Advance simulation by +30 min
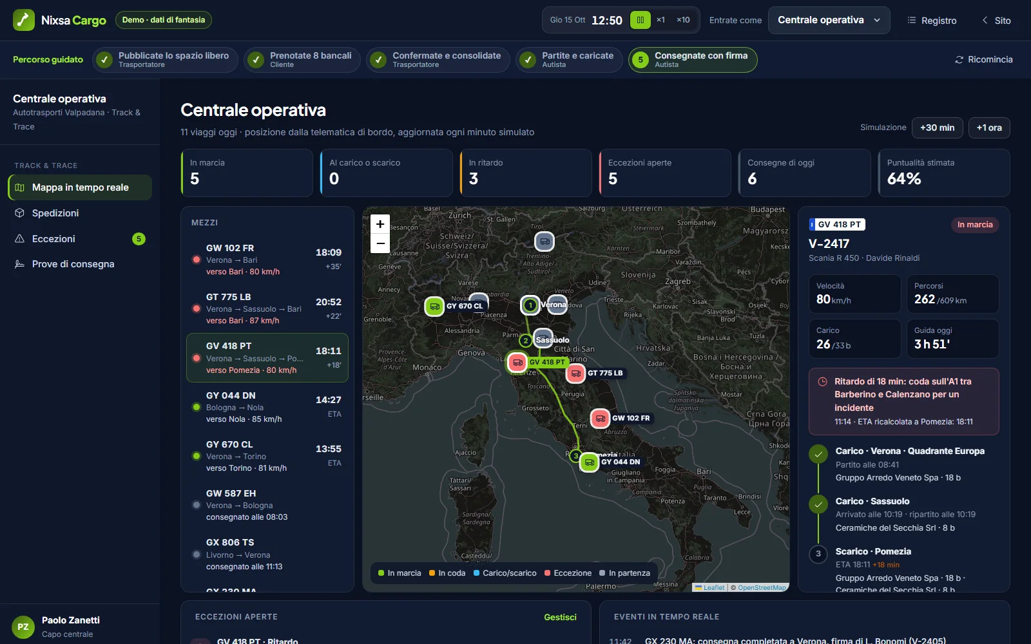Image resolution: width=1031 pixels, height=644 pixels. 937,128
